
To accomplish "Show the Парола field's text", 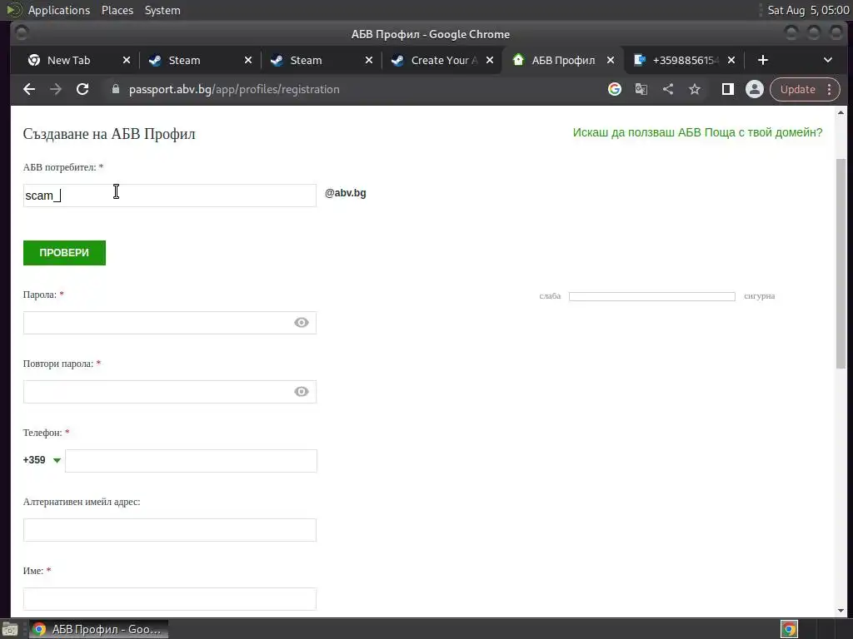I will [302, 323].
